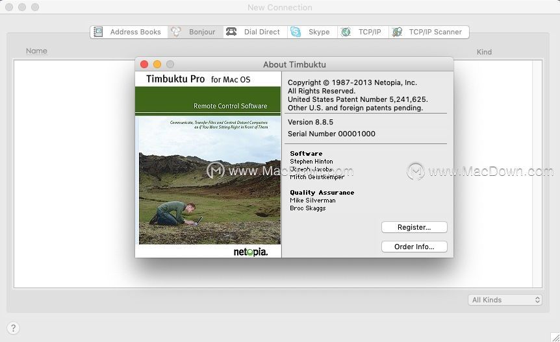This screenshot has height=342, width=560.
Task: Click the Register... button
Action: pos(414,227)
